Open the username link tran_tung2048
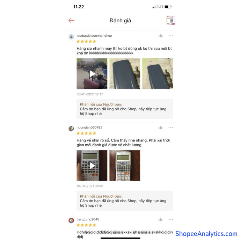Screen dimensions: 241x241 (x=88, y=219)
